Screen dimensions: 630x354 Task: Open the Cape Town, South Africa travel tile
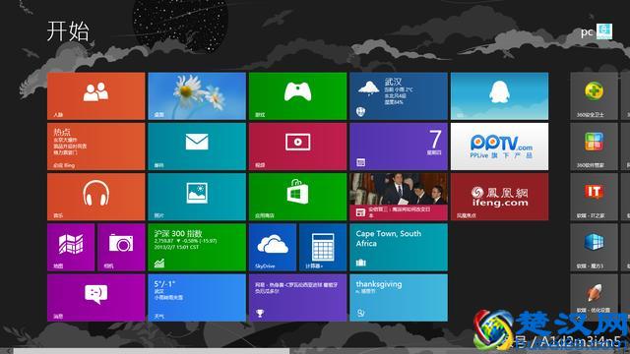click(399, 247)
